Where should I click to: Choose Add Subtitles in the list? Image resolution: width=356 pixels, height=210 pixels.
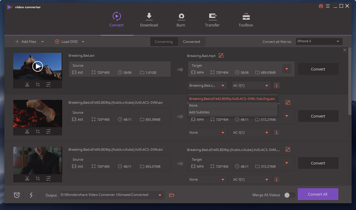(232, 112)
